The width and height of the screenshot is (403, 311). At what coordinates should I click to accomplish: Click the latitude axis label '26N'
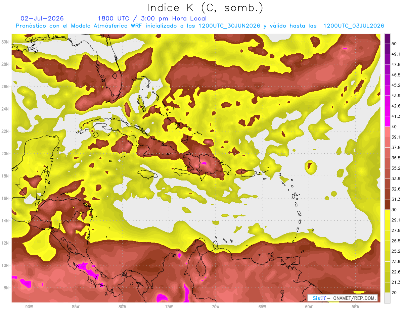click(5, 87)
